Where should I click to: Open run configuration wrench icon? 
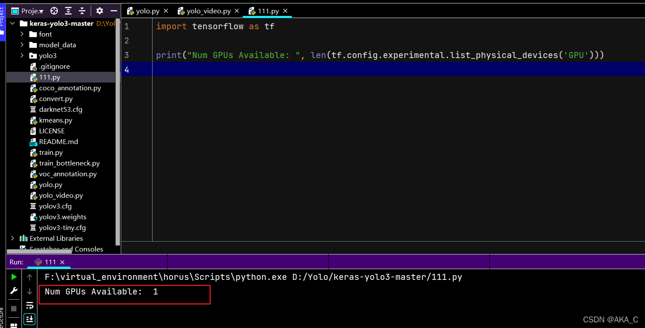(14, 291)
